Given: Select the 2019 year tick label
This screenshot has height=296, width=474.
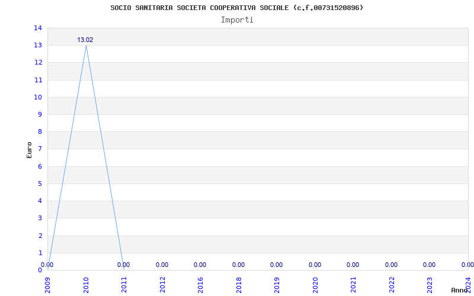Looking at the screenshot, I should click(277, 285).
